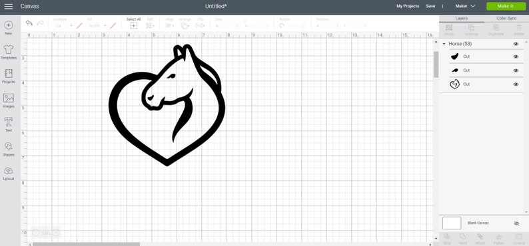Image resolution: width=529 pixels, height=246 pixels.
Task: Zoom out with the minus button
Action: (35, 233)
